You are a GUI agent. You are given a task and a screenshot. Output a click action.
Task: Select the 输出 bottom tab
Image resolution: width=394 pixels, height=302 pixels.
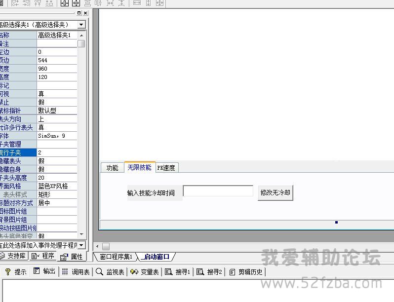point(44,271)
